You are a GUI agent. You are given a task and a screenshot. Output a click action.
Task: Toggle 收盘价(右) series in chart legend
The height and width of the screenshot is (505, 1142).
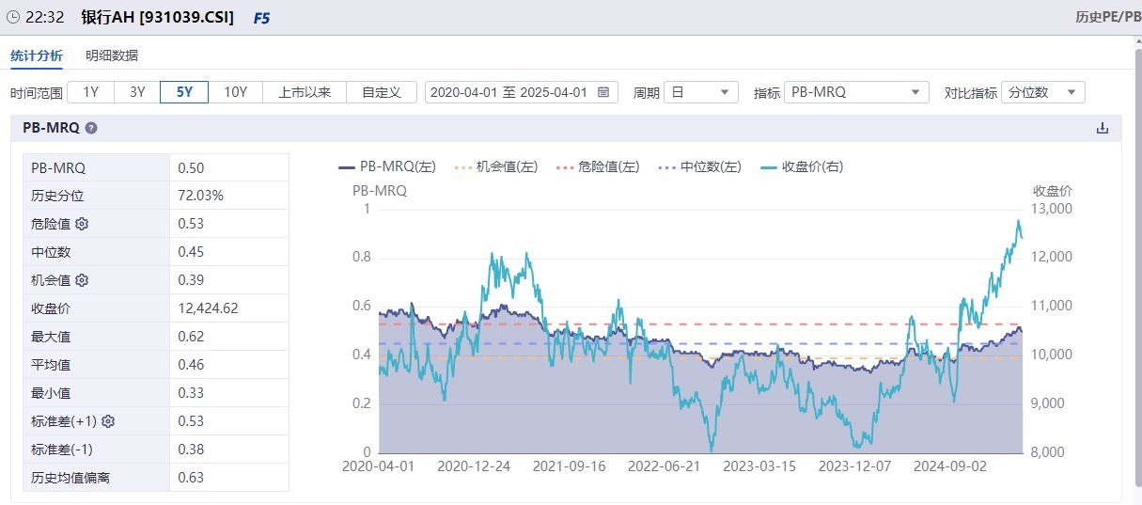(x=802, y=166)
